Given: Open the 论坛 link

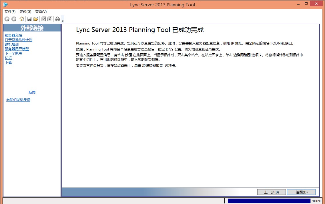Looking at the screenshot, I should click(x=8, y=58).
